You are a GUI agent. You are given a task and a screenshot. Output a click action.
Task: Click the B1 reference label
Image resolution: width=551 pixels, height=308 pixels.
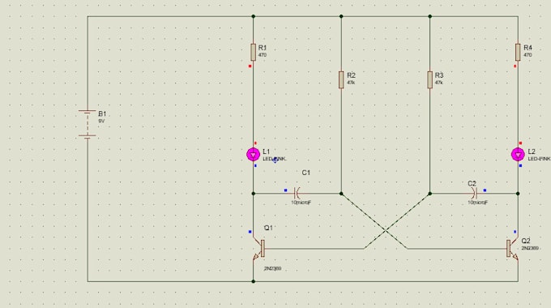102,114
